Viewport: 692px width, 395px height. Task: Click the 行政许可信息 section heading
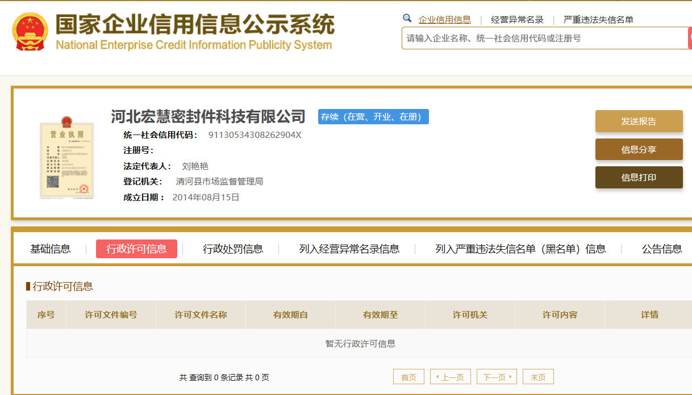click(62, 286)
